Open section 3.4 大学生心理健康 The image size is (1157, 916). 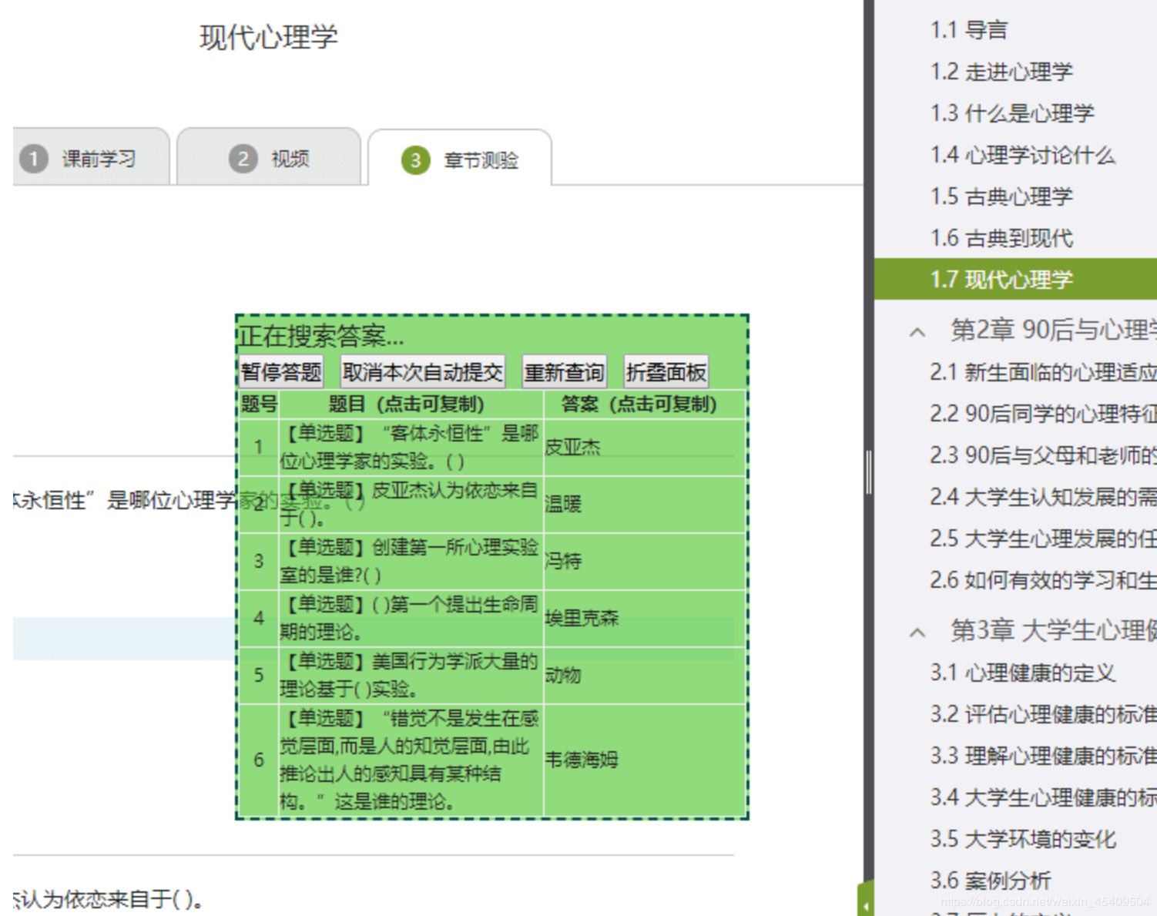(x=1043, y=797)
